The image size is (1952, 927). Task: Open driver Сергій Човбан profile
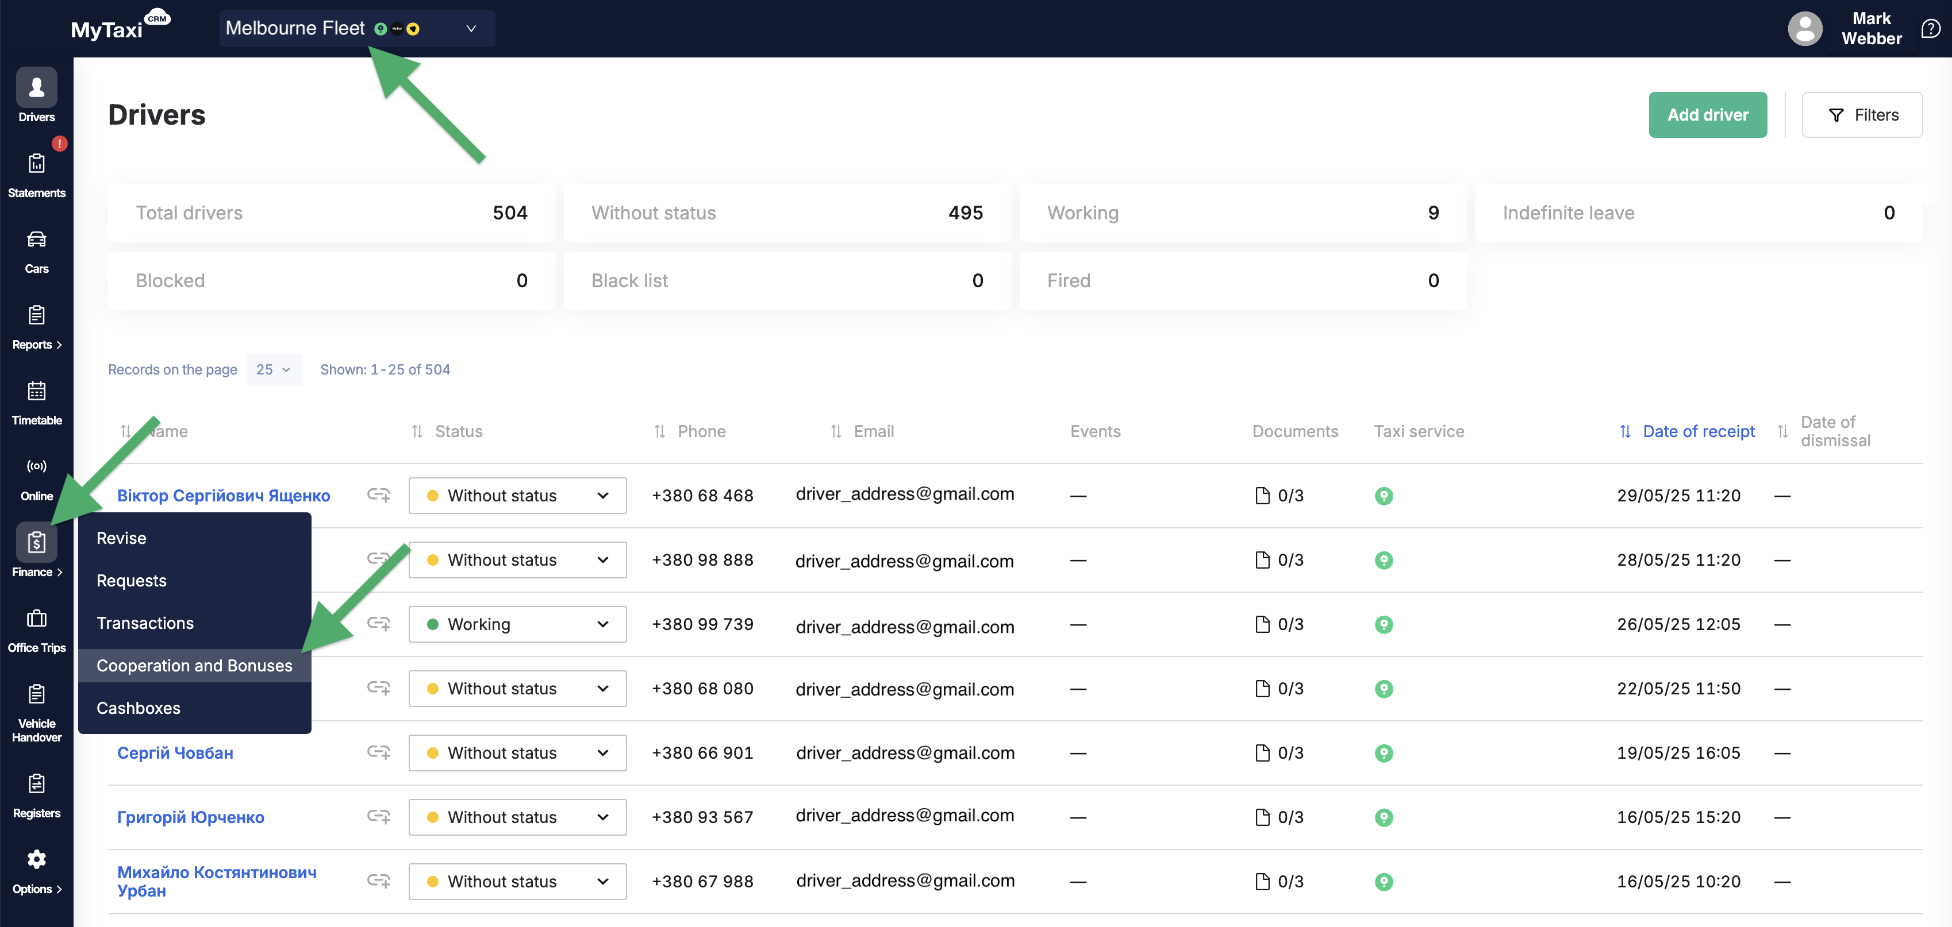click(175, 753)
